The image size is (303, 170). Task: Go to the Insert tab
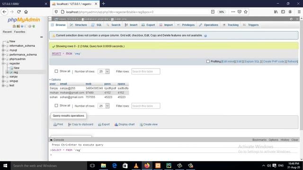pos(131,25)
